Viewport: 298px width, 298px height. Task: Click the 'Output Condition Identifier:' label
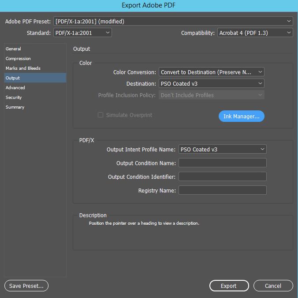pyautogui.click(x=142, y=177)
